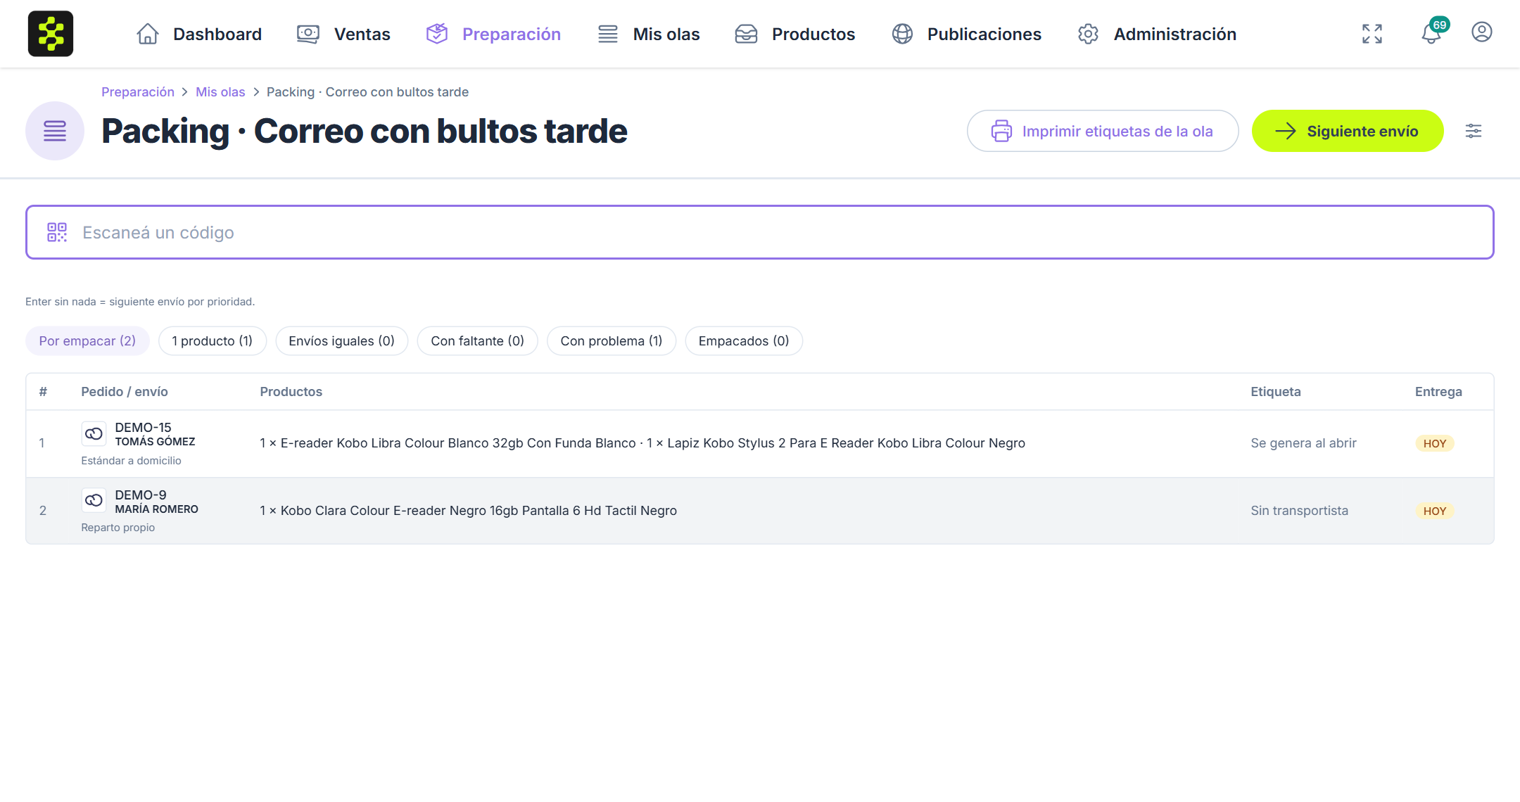1520x802 pixels.
Task: Click HOY badge in DEMO-15 row
Action: click(1435, 443)
